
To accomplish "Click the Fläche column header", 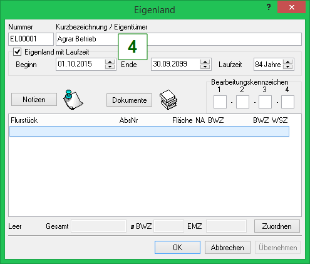I will pos(182,120).
